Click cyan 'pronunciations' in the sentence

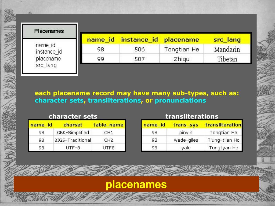click(x=180, y=100)
